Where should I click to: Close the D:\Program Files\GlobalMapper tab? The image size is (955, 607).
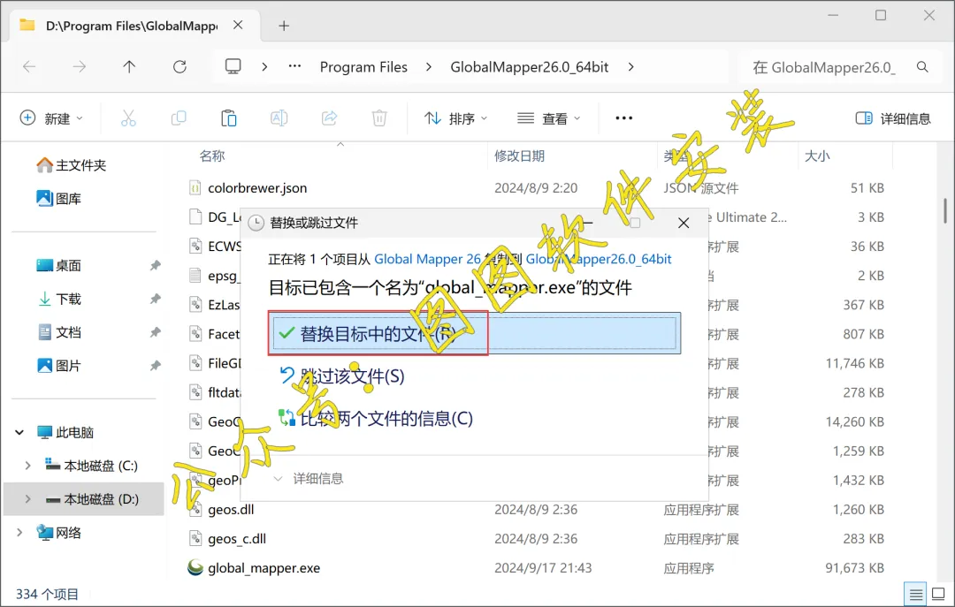tap(238, 25)
